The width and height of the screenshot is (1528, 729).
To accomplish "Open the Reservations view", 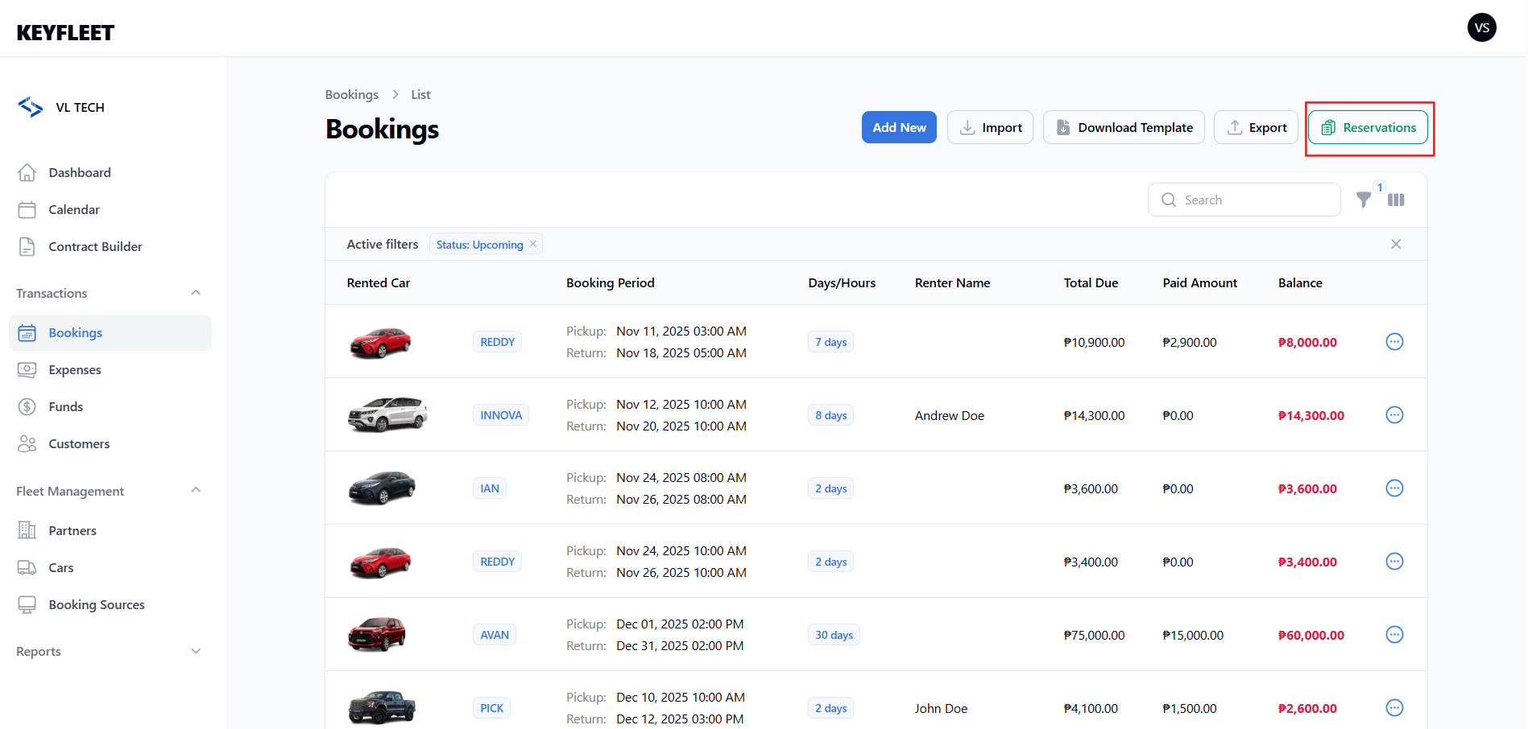I will click(x=1368, y=128).
